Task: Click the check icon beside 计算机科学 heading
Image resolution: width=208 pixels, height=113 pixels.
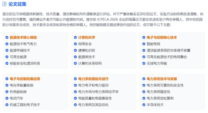Action: pyautogui.click(x=76, y=37)
